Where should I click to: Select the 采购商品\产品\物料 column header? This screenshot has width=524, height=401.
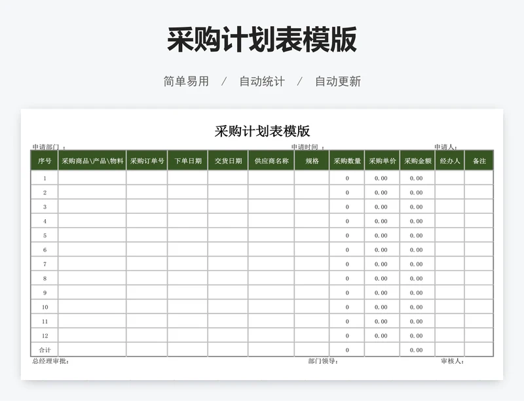click(92, 161)
